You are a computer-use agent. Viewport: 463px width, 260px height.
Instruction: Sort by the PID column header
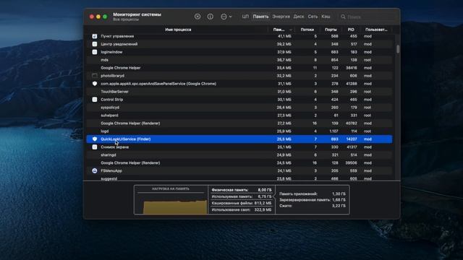[x=351, y=30]
